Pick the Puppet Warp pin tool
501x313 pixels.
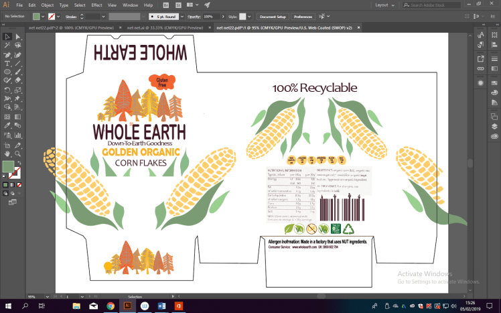point(18,99)
